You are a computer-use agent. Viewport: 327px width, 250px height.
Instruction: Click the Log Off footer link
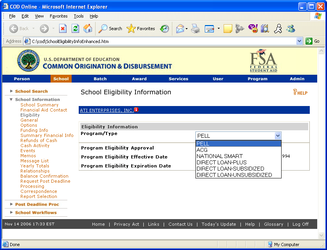[300, 224]
